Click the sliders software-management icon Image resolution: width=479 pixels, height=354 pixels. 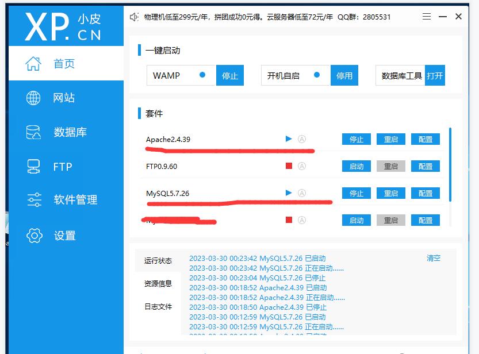(35, 200)
